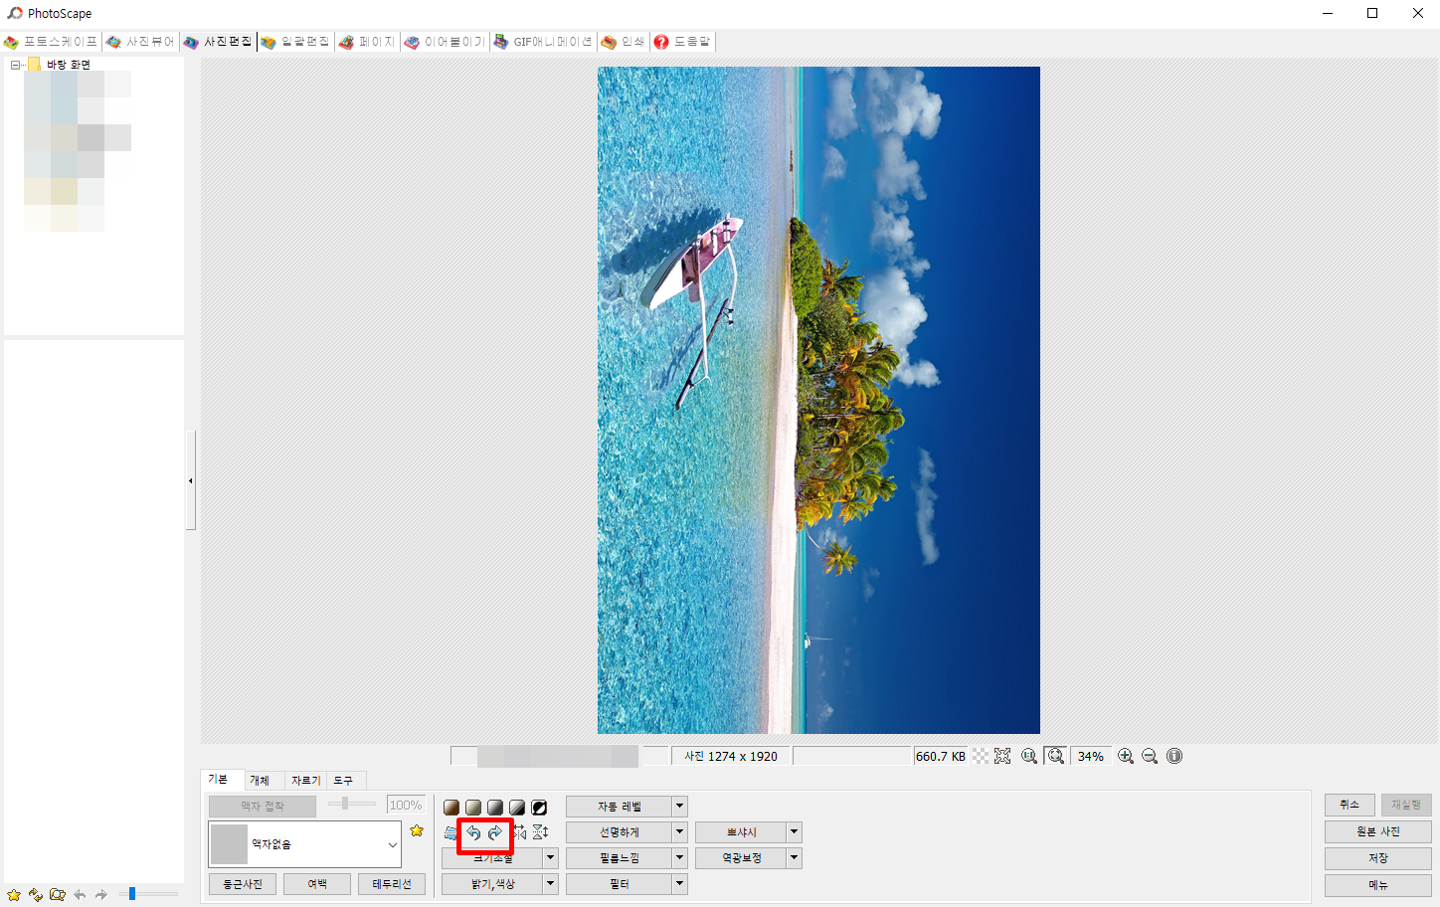Click the 메뉴 button
1440x907 pixels.
tap(1378, 885)
